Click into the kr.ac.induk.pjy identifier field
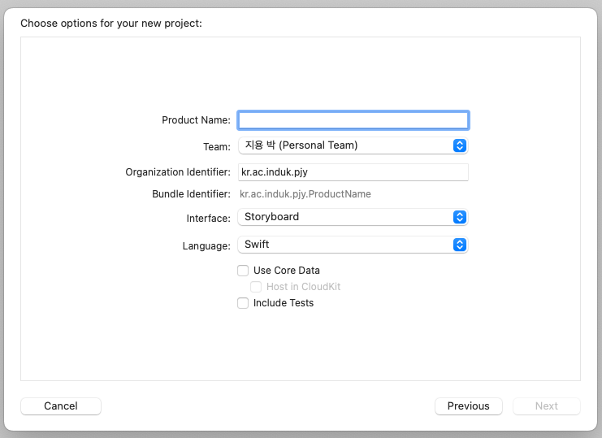 [353, 172]
